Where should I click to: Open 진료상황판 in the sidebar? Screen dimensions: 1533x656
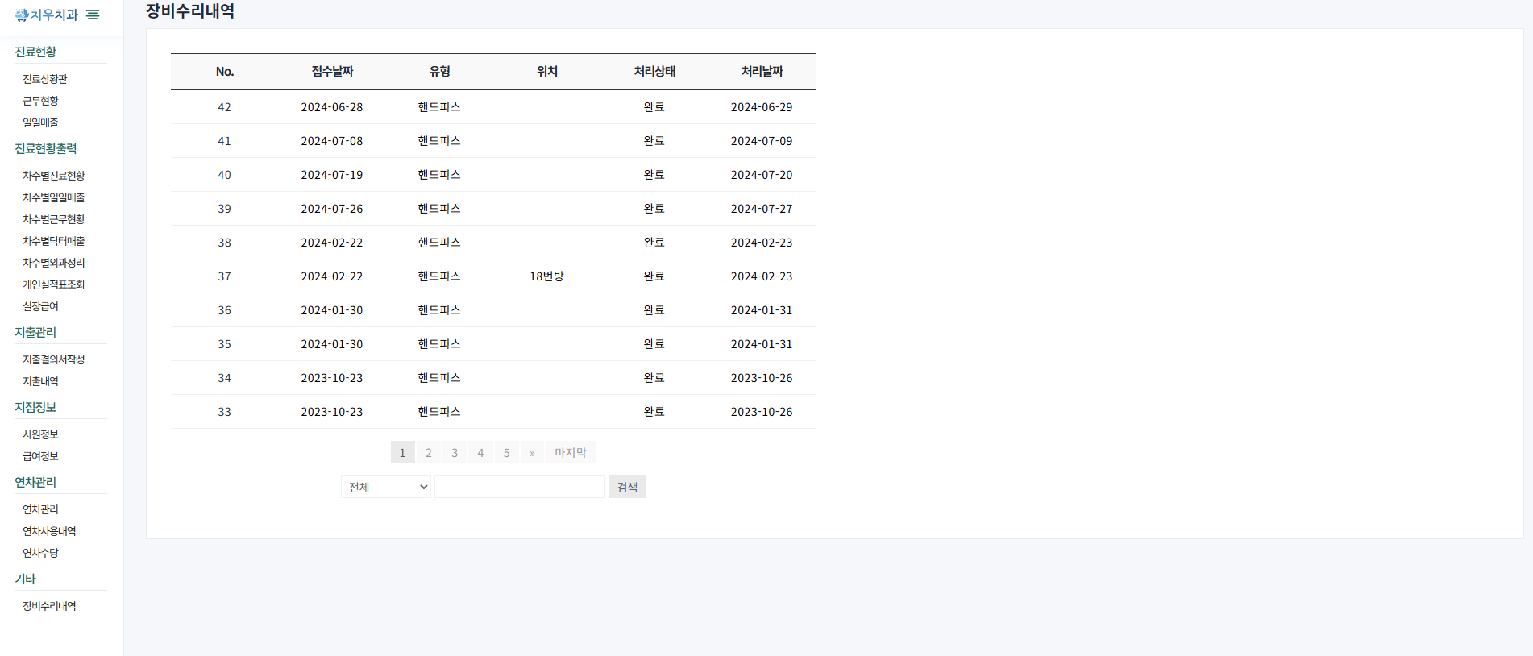point(45,79)
